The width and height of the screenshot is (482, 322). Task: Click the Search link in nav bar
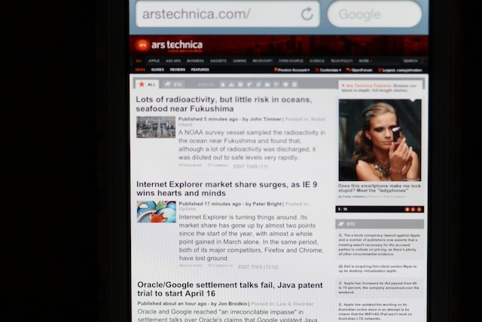410,61
